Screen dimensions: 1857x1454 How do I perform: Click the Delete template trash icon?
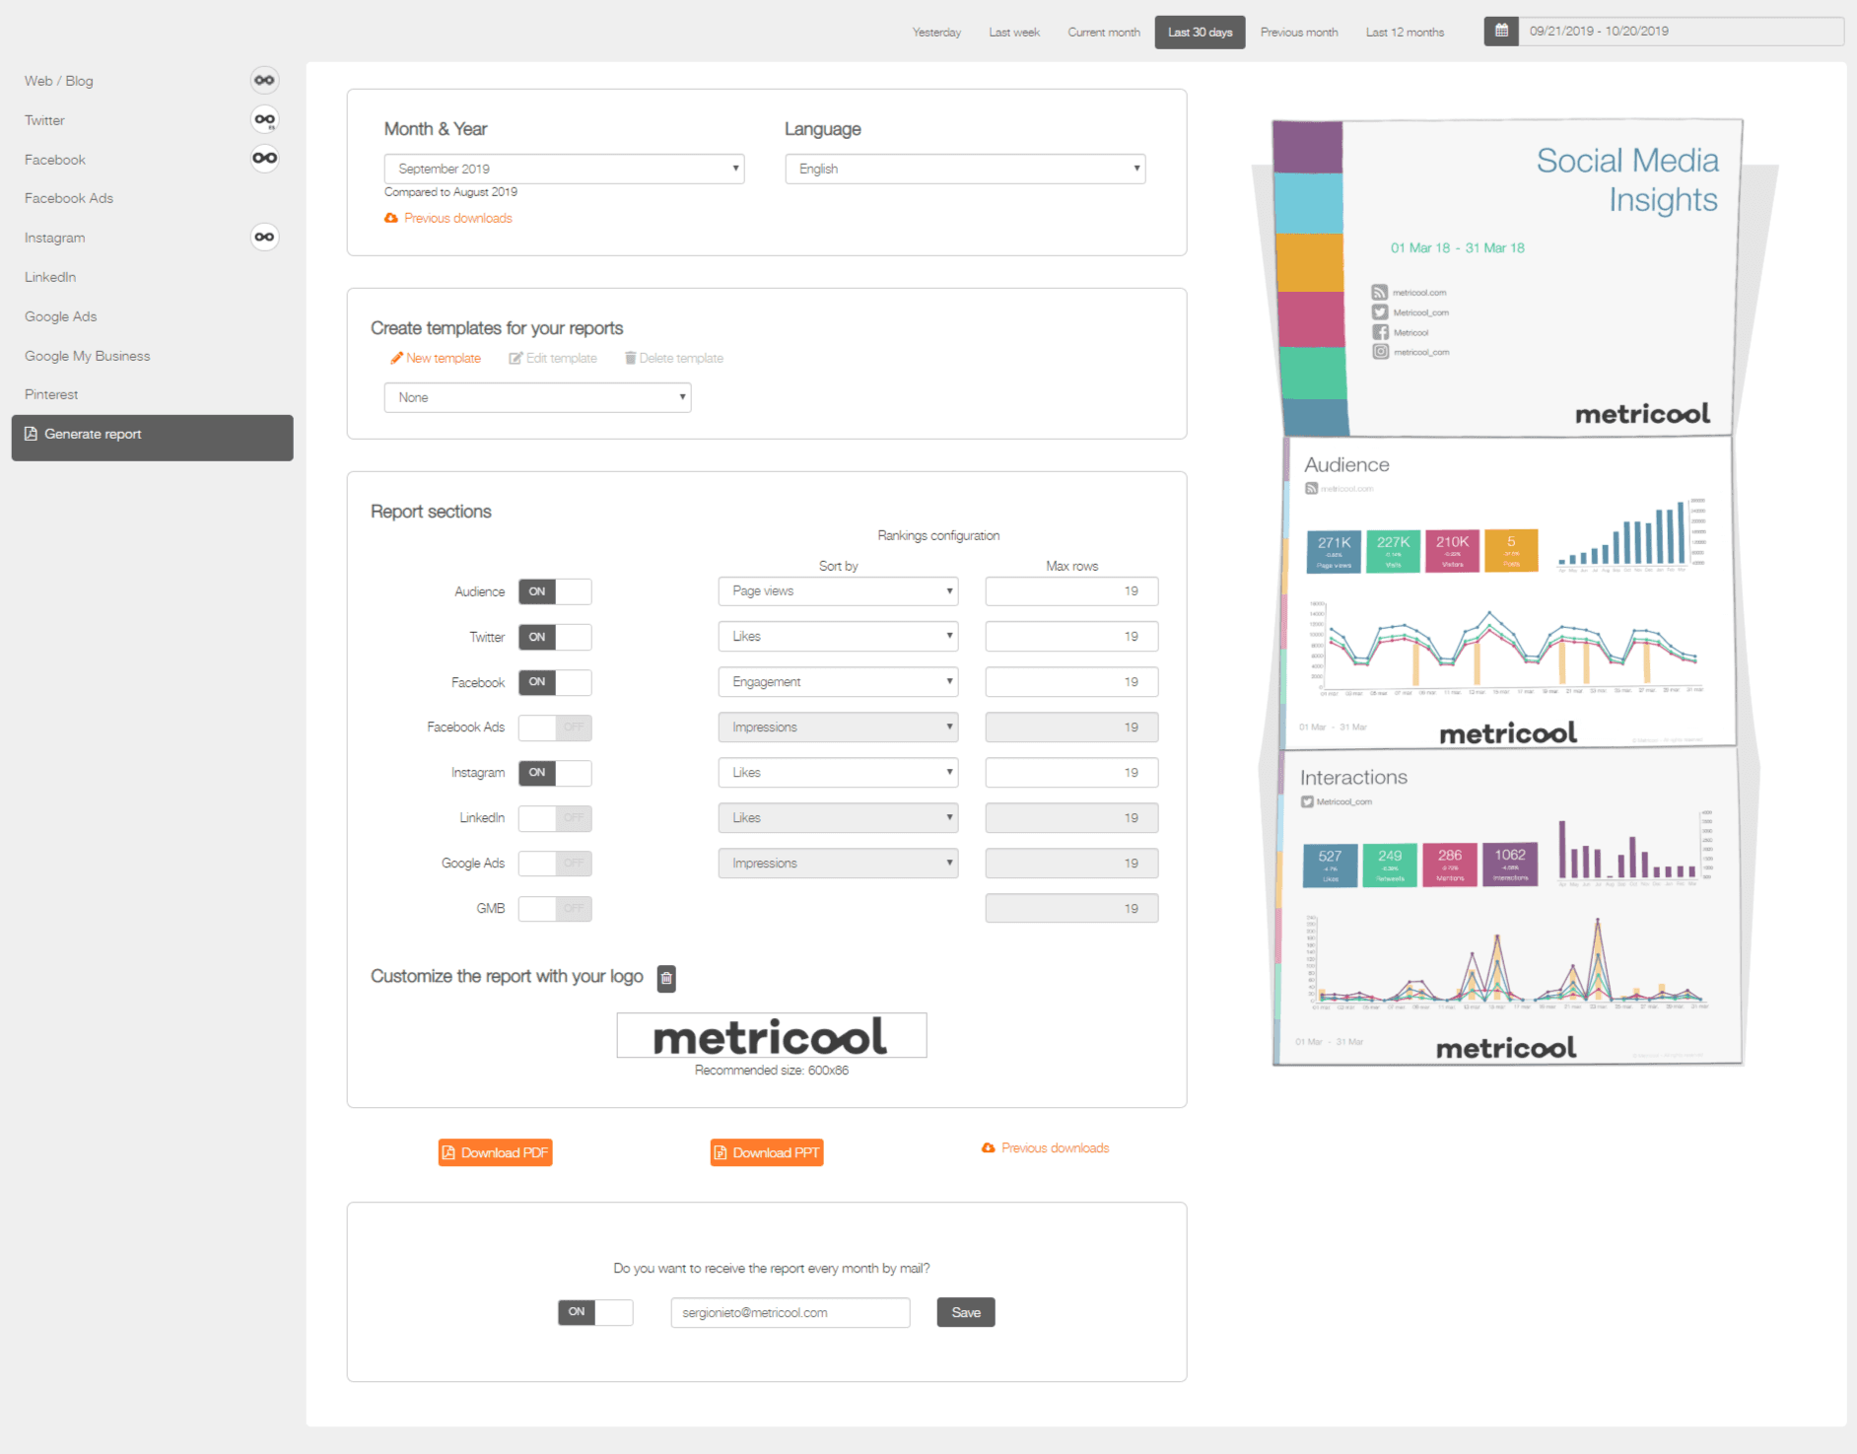630,358
